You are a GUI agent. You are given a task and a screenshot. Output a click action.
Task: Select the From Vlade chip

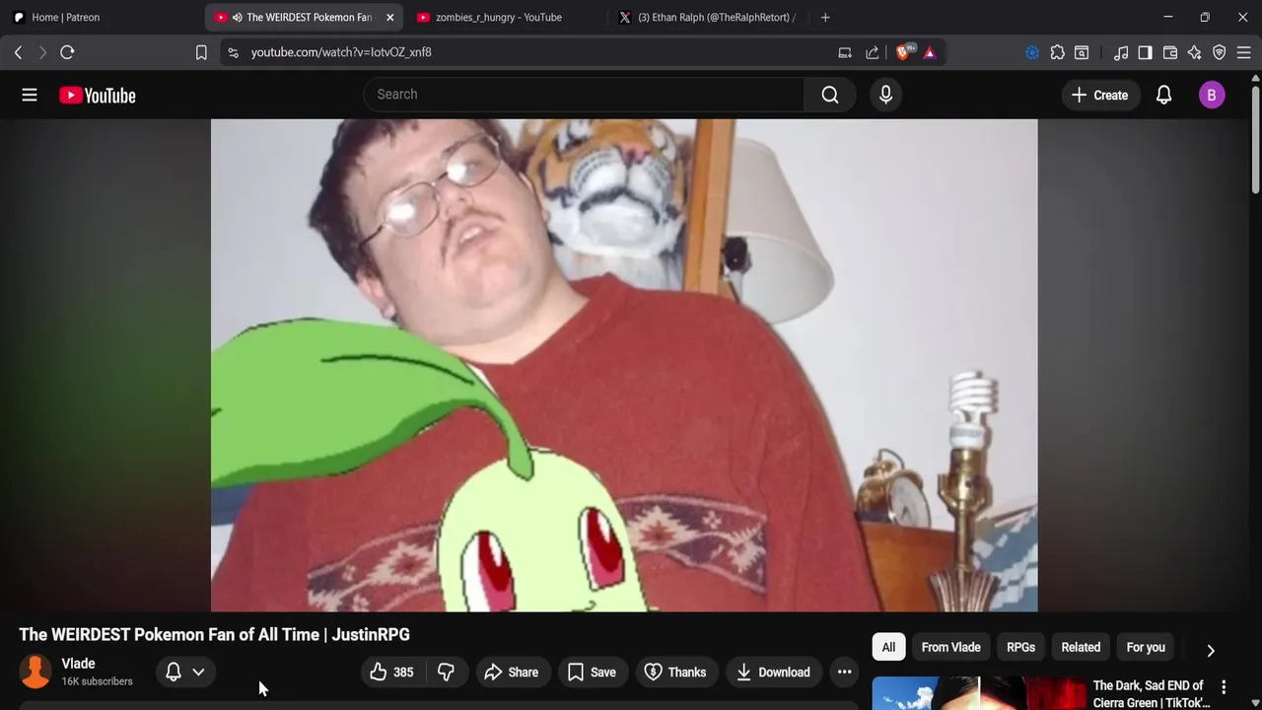click(x=950, y=647)
